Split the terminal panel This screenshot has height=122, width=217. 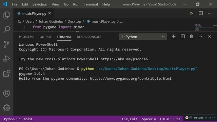click(x=183, y=37)
